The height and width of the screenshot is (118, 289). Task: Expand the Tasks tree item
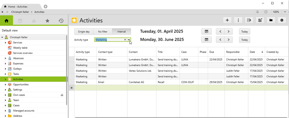6,74
